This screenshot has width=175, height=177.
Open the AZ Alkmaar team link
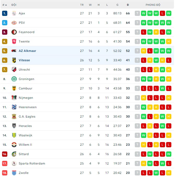tap(27, 51)
